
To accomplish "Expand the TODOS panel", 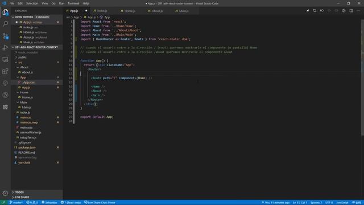I will 36,192.
